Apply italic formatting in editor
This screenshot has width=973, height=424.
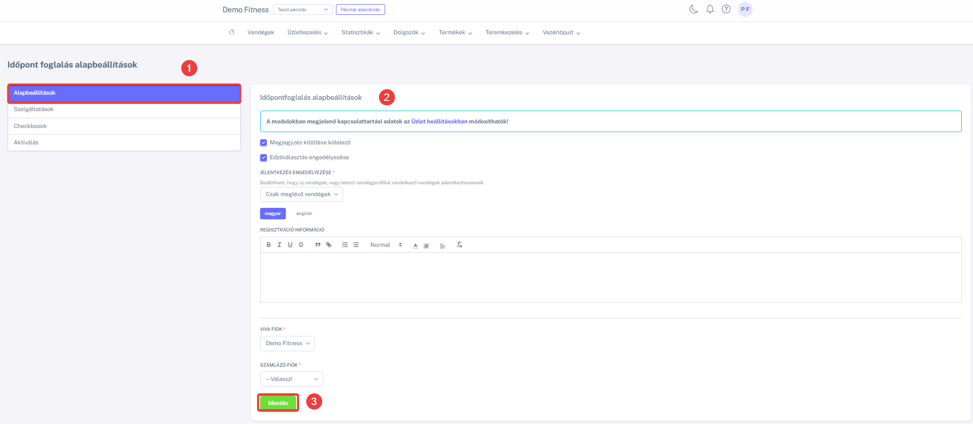tap(279, 245)
